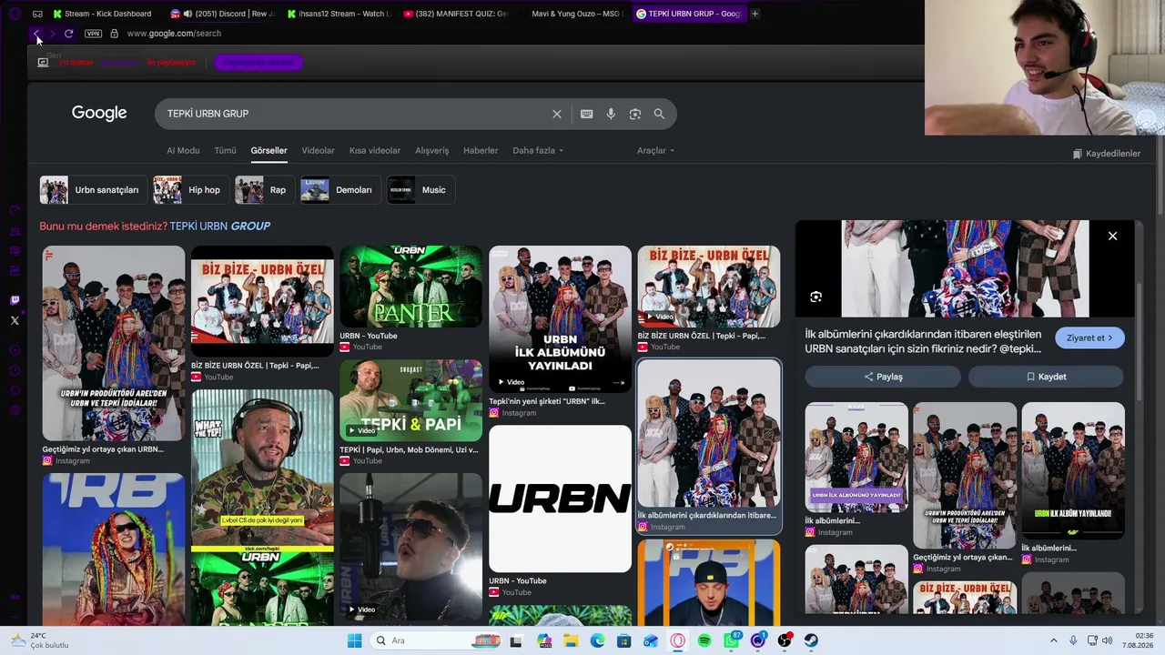This screenshot has height=655, width=1165.
Task: Open site security lock info
Action: coord(114,34)
